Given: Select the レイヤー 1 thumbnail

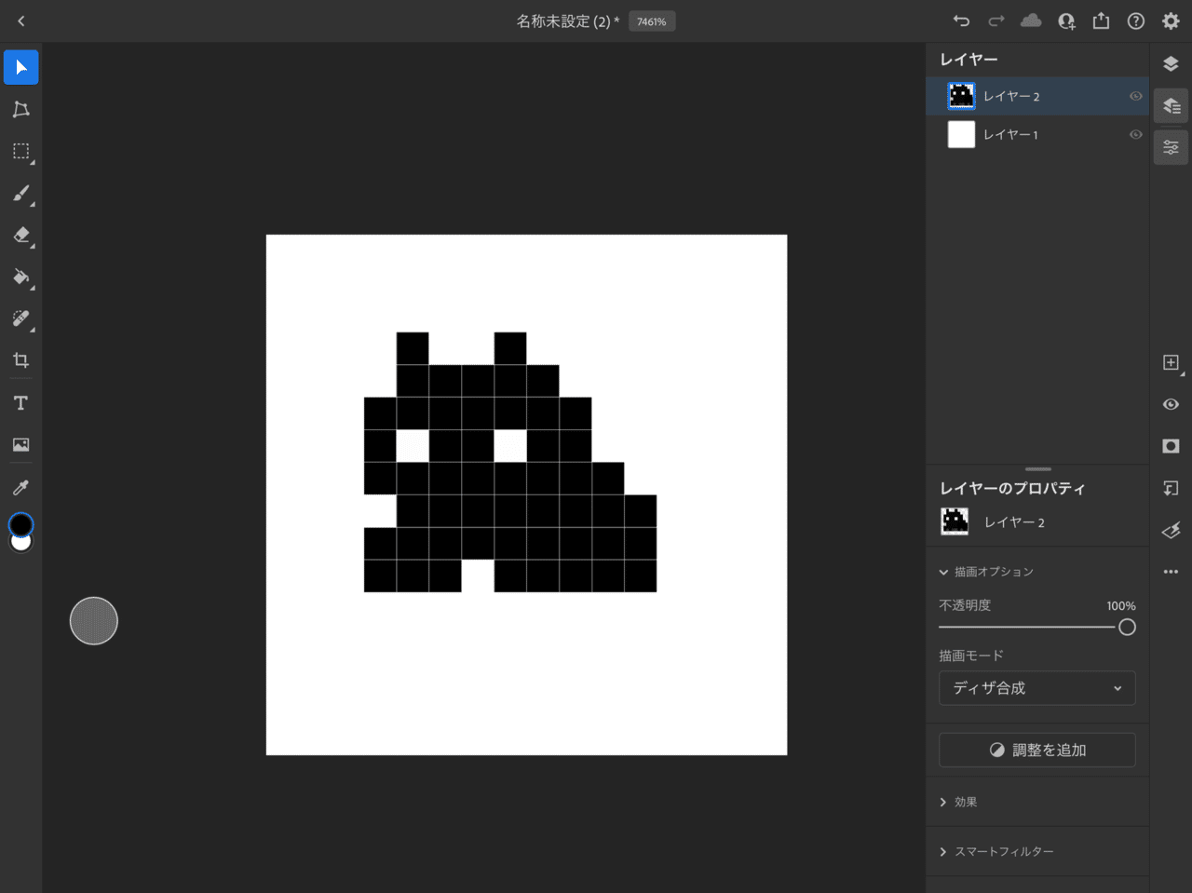Looking at the screenshot, I should point(961,134).
